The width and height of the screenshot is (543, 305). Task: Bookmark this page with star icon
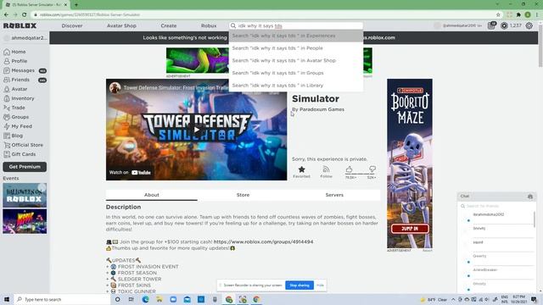(x=498, y=14)
